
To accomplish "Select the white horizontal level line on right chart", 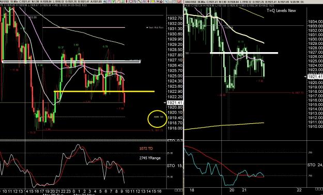I will [x=244, y=53].
